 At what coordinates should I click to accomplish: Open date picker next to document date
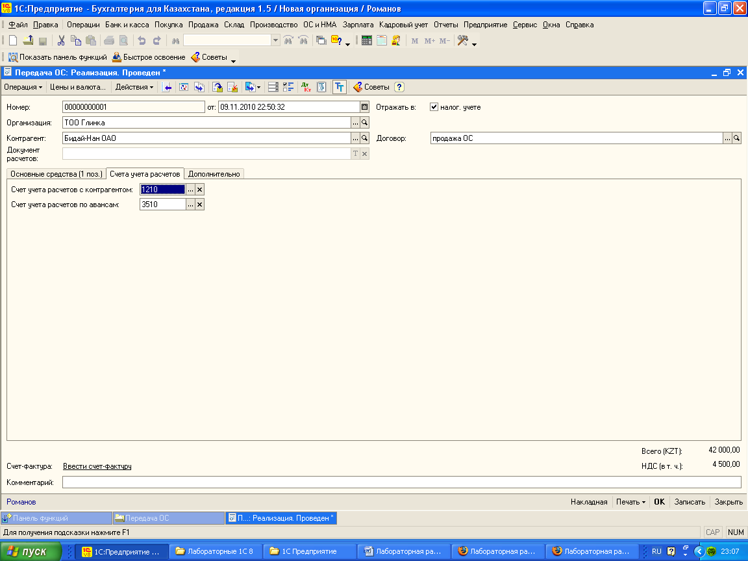coord(364,107)
